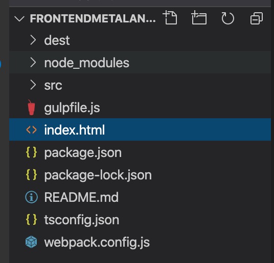Click the New File icon

pos(170,18)
